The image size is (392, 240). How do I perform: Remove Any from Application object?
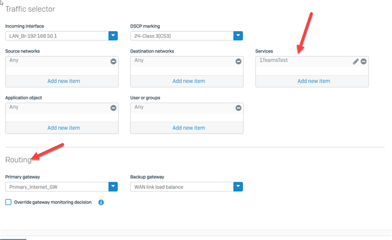pyautogui.click(x=113, y=108)
